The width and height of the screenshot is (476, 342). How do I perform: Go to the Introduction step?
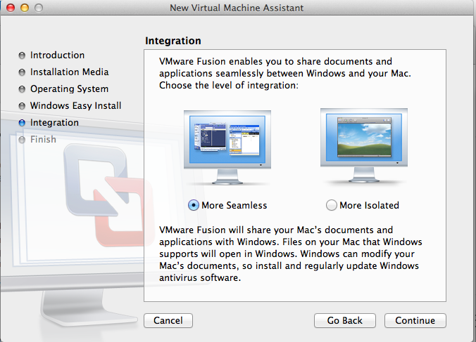coord(57,55)
